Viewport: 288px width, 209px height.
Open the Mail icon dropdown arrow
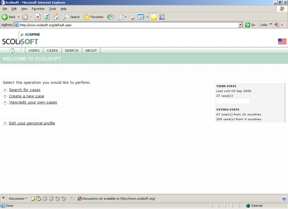click(x=126, y=17)
